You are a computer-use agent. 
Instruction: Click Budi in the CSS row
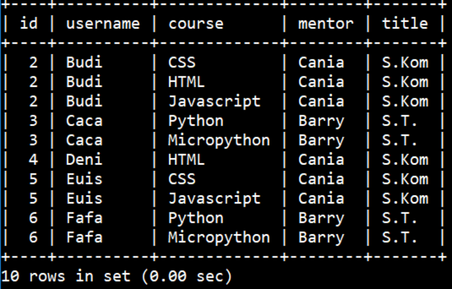pyautogui.click(x=84, y=62)
